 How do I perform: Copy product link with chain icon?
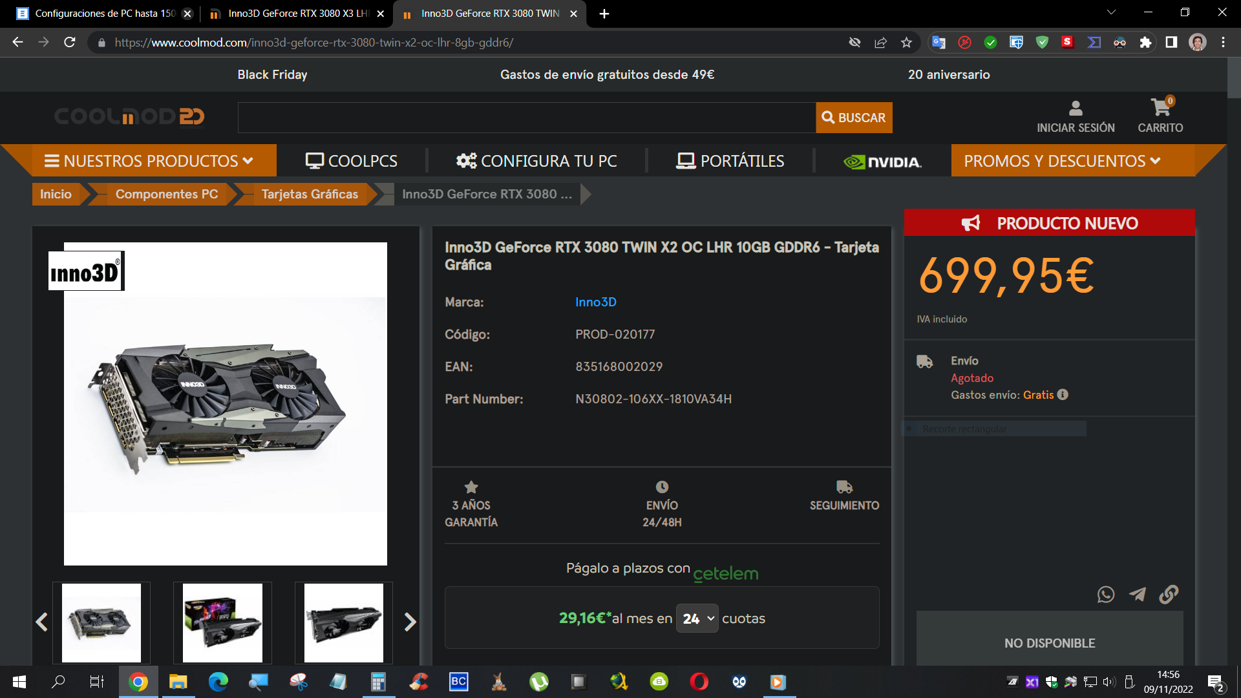[1169, 595]
